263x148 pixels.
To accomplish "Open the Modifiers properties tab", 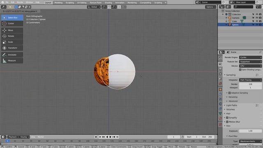I will (220, 94).
